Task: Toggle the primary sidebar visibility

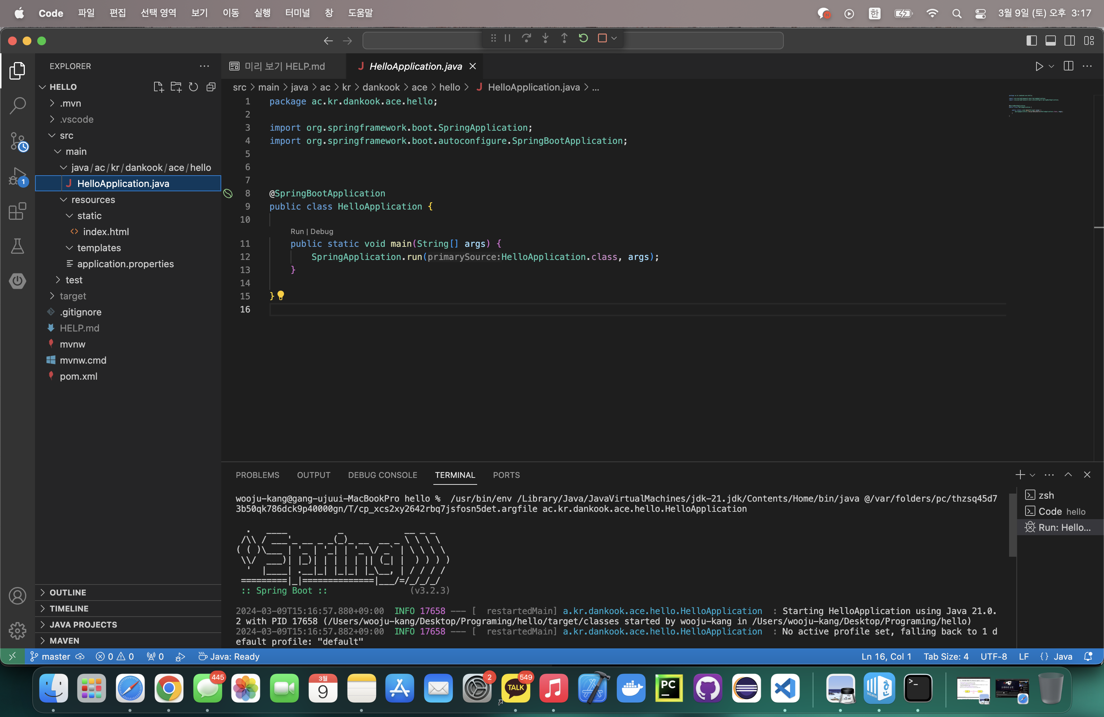Action: click(1032, 41)
